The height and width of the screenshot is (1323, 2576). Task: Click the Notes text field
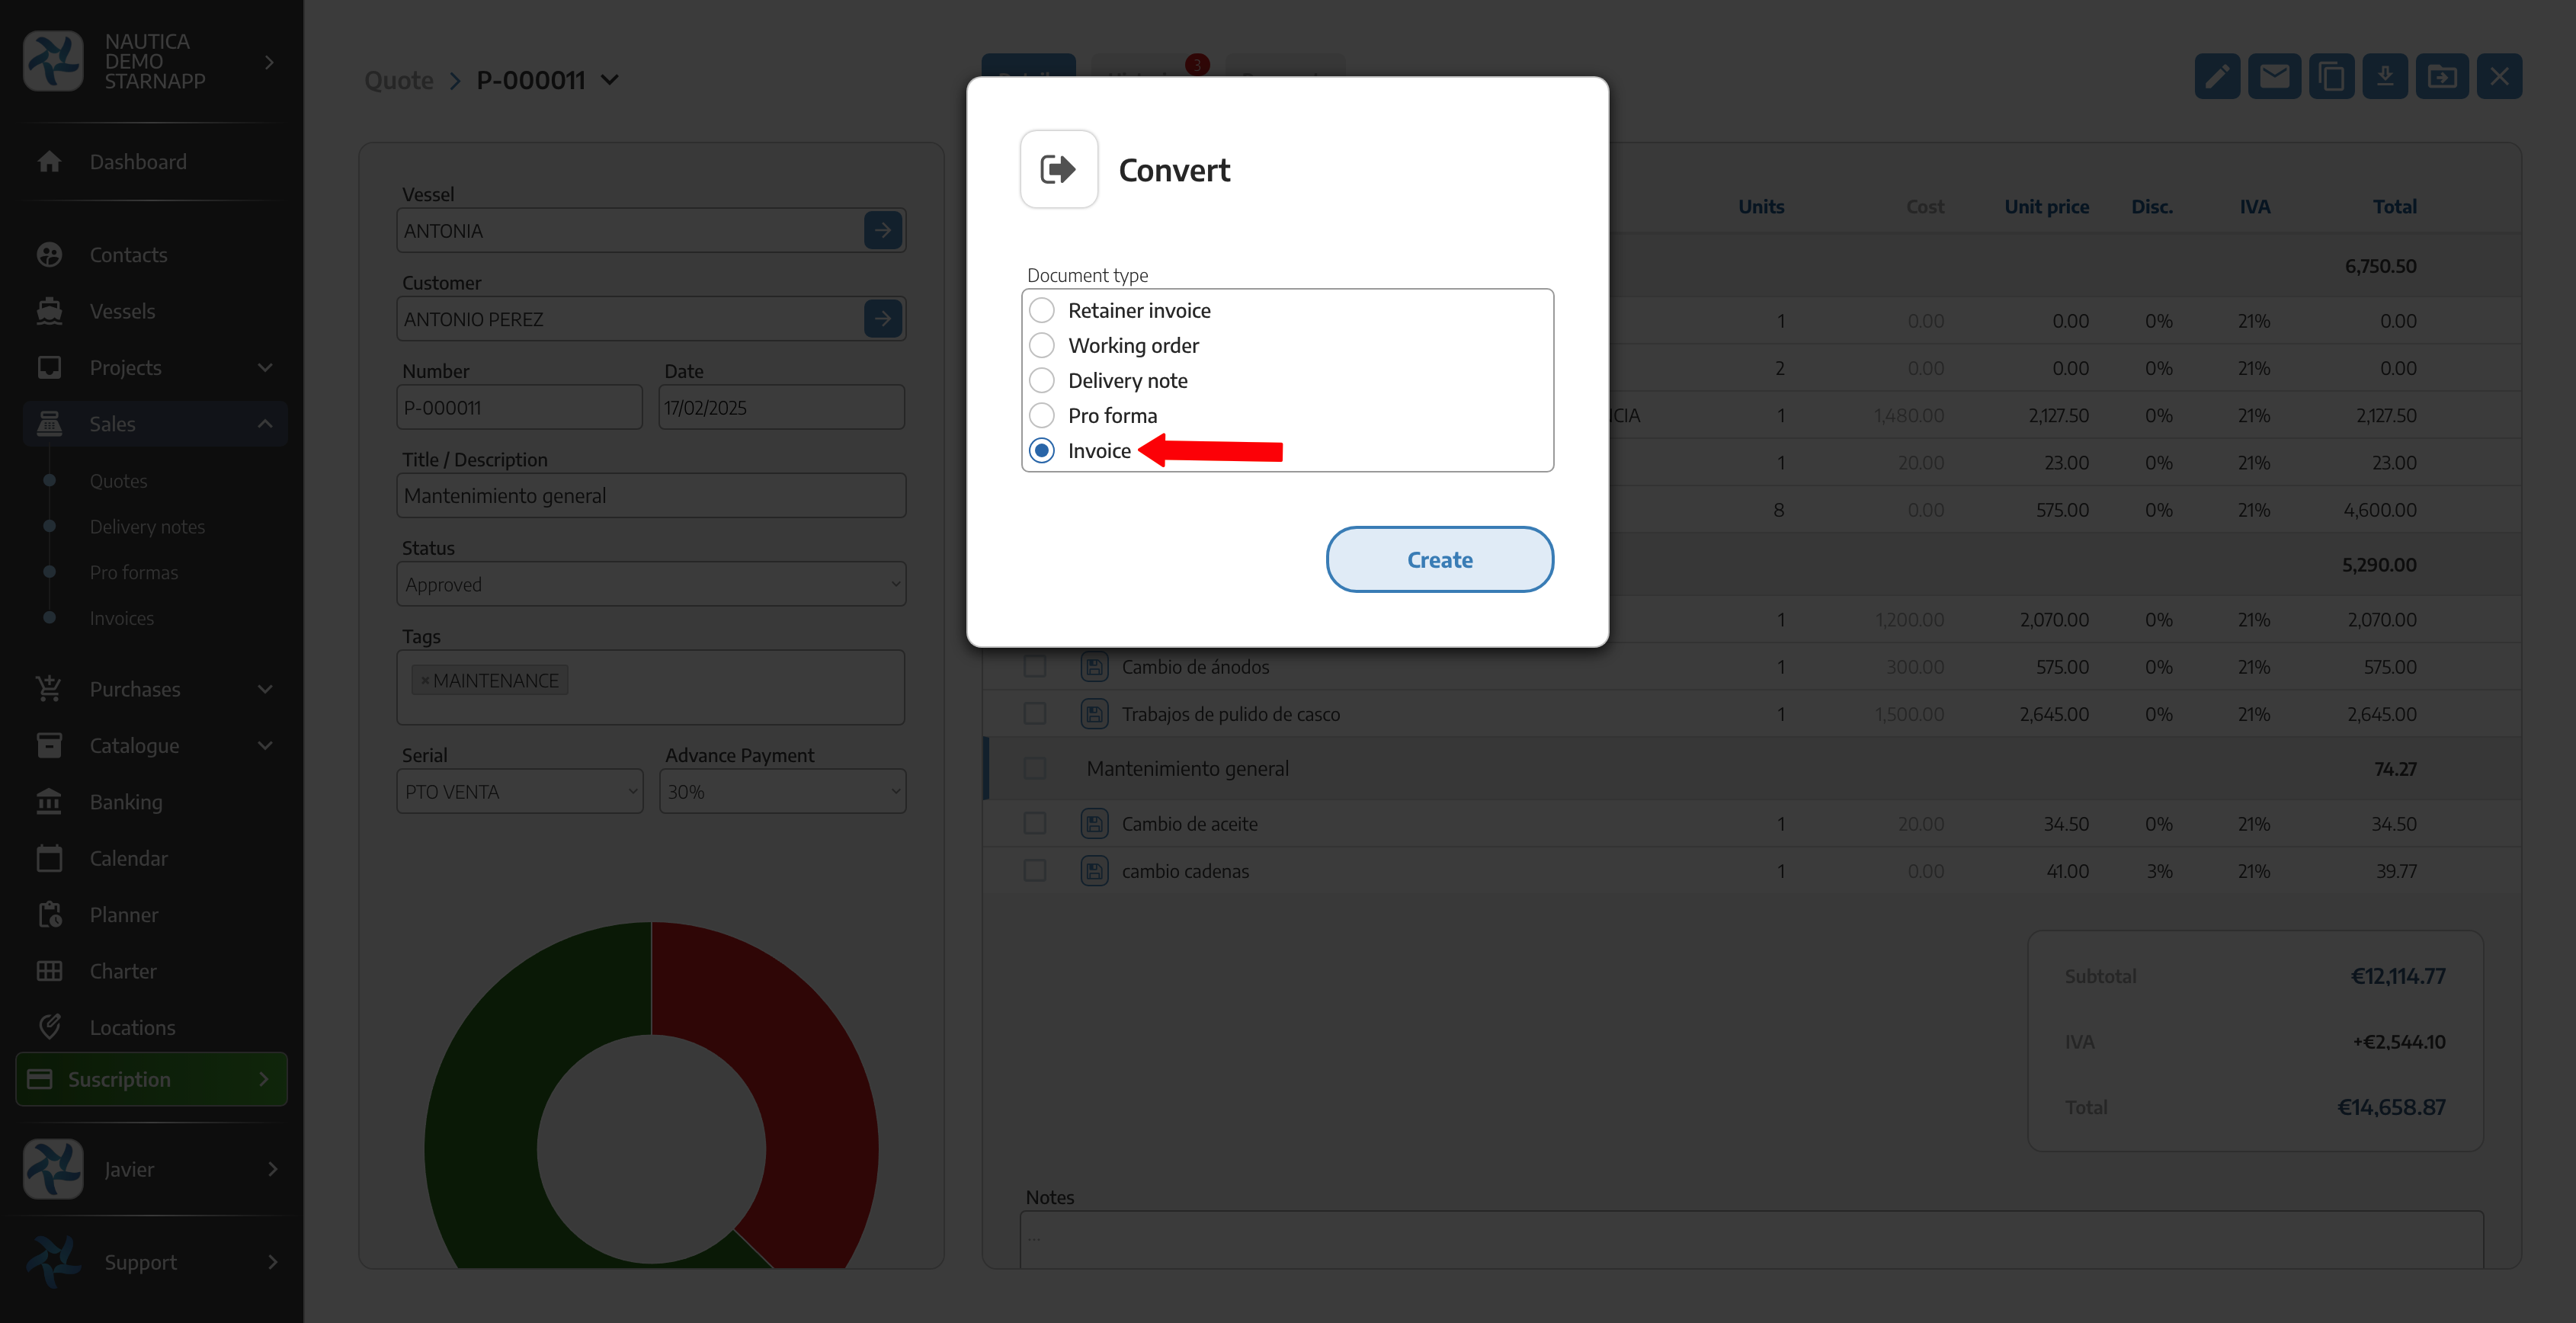[x=1751, y=1240]
